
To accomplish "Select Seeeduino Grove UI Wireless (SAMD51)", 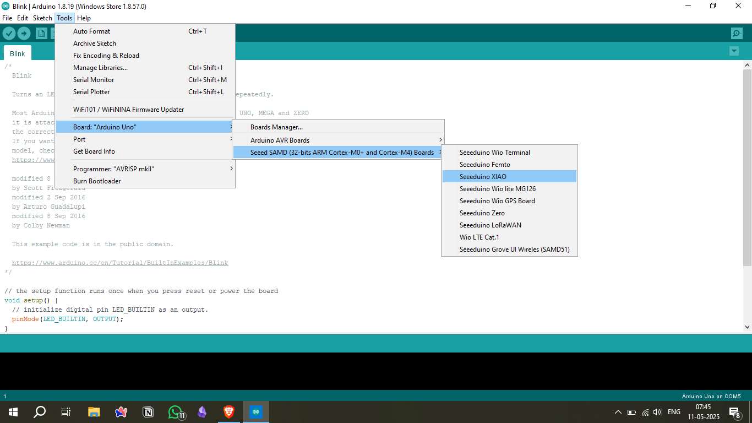I will click(509, 250).
